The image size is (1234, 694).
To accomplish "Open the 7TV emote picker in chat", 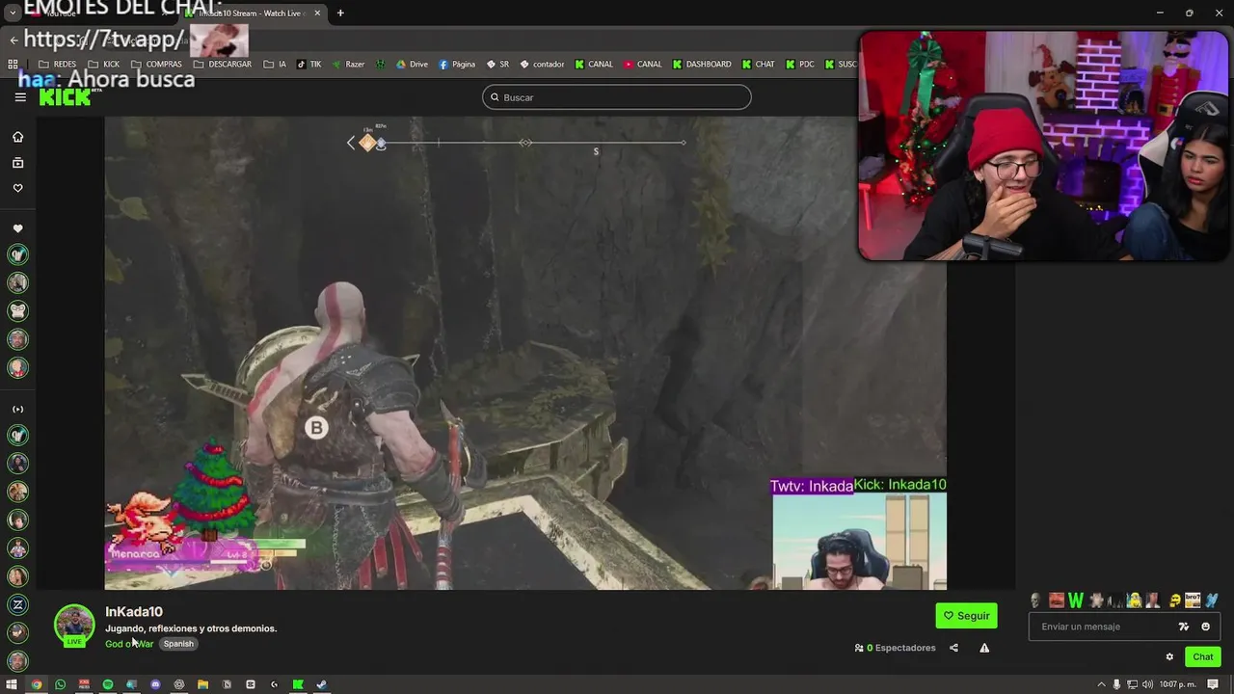I will pos(1184,627).
